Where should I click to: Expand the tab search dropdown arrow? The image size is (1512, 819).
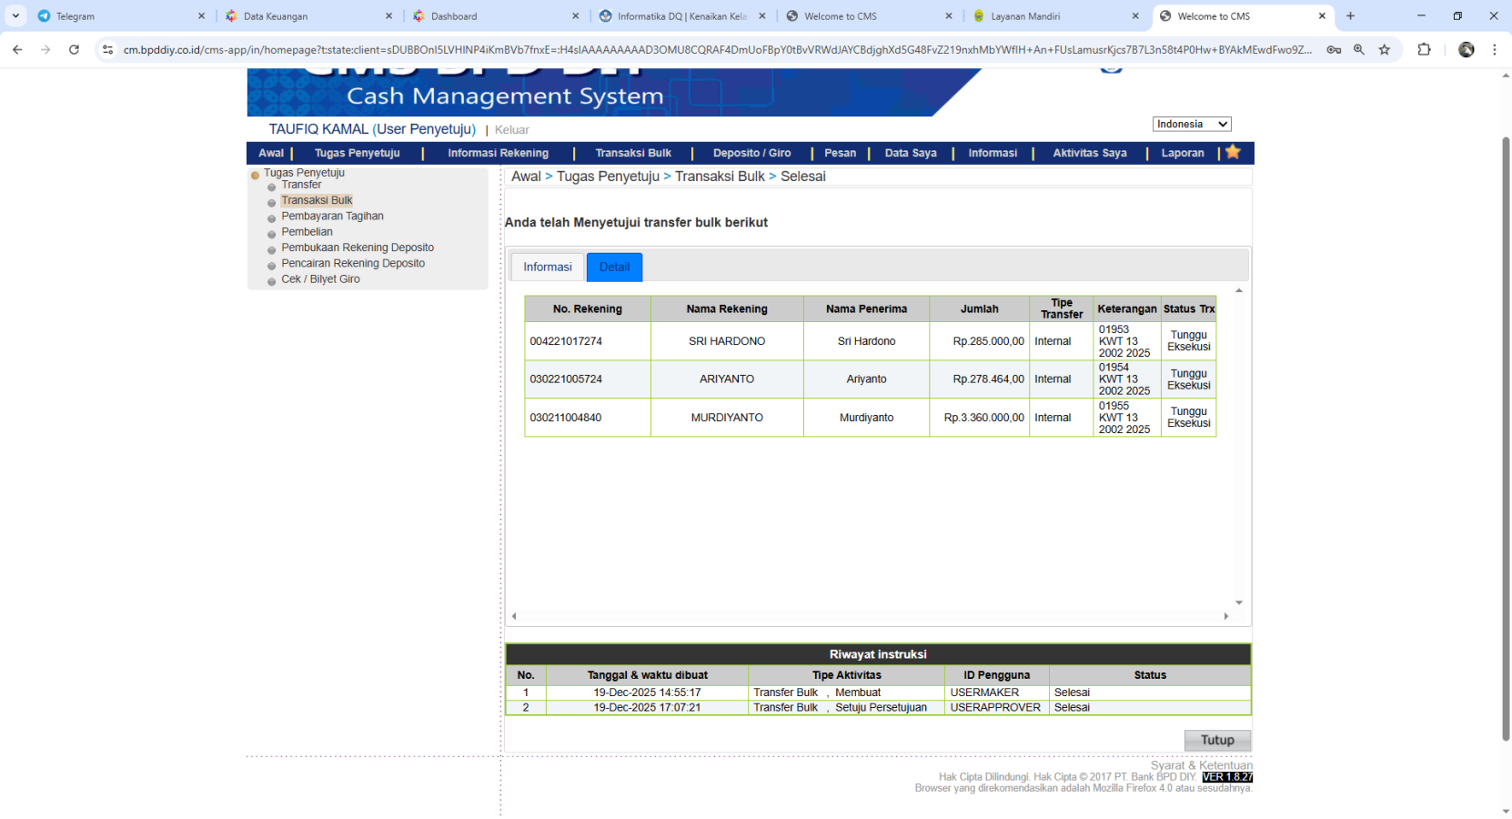coord(15,16)
